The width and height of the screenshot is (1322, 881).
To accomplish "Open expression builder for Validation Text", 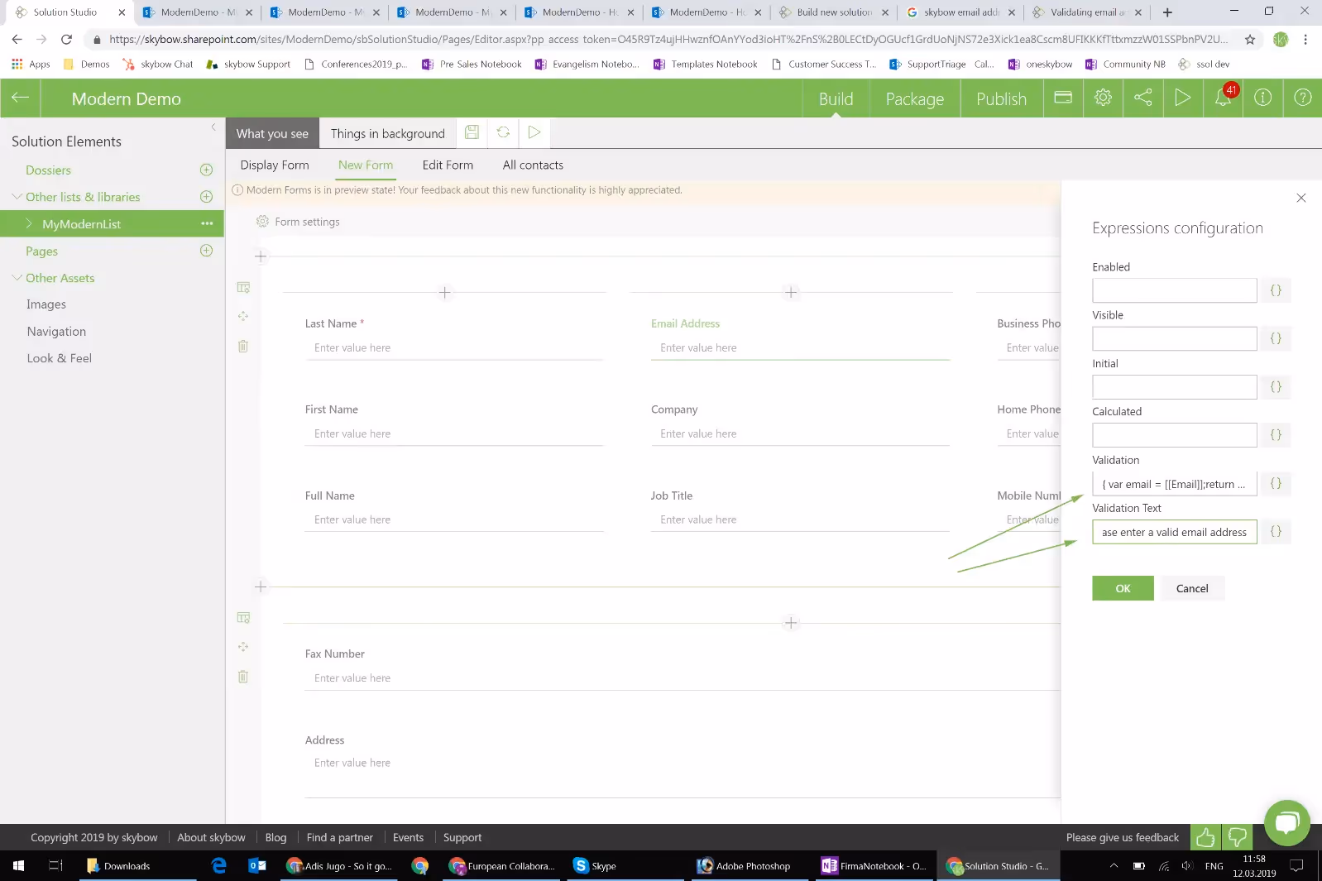I will (1276, 531).
